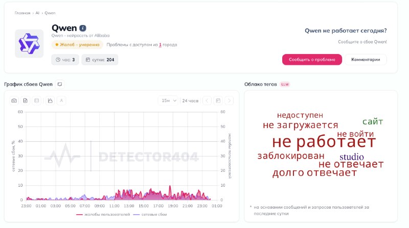Toggle area chart mode icon
Screen dimensions: 409x228
click(50, 100)
